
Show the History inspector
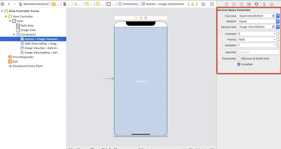click(x=234, y=4)
